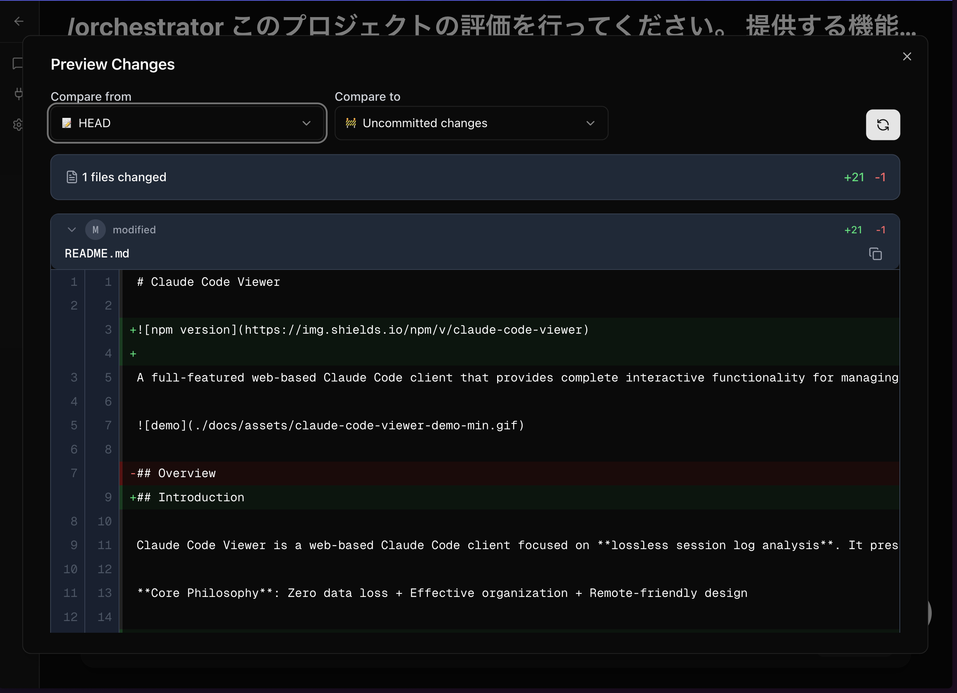The width and height of the screenshot is (957, 693).
Task: Open the Compare to Uncommitted changes dropdown
Action: 471,123
